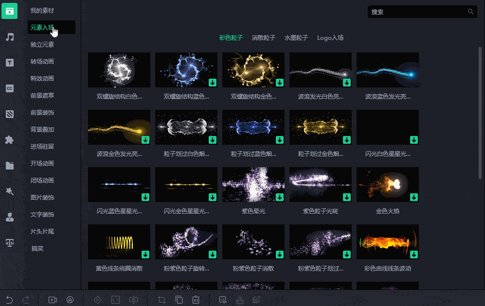
Task: Open the striped transitions panel icon
Action: point(10,114)
